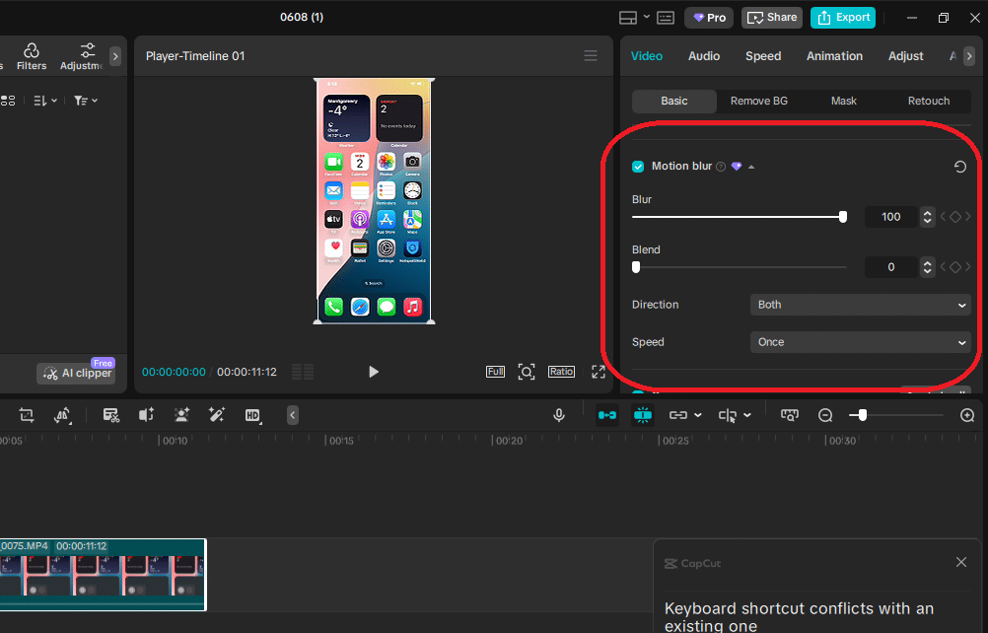Open the AI magic wand enhance tool

click(217, 415)
